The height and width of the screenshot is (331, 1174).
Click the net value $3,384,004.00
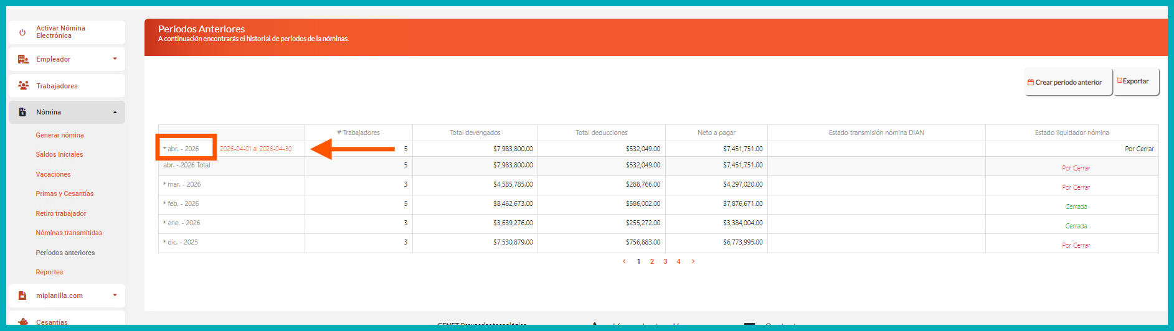pos(743,223)
